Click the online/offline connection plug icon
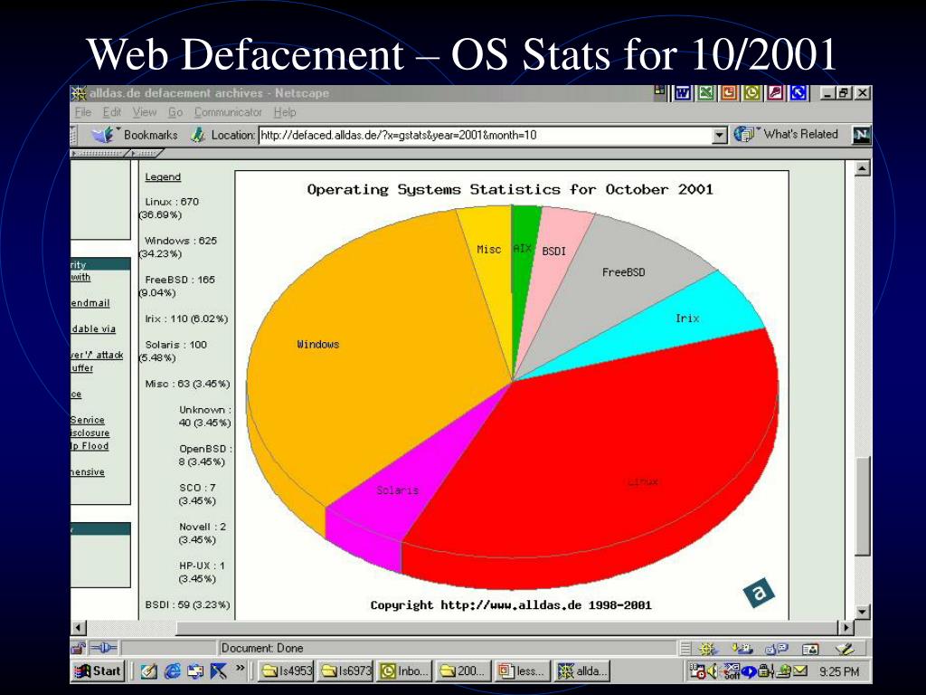The width and height of the screenshot is (926, 695). click(x=105, y=648)
